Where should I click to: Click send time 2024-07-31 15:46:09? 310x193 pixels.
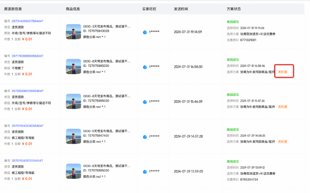tap(188, 102)
